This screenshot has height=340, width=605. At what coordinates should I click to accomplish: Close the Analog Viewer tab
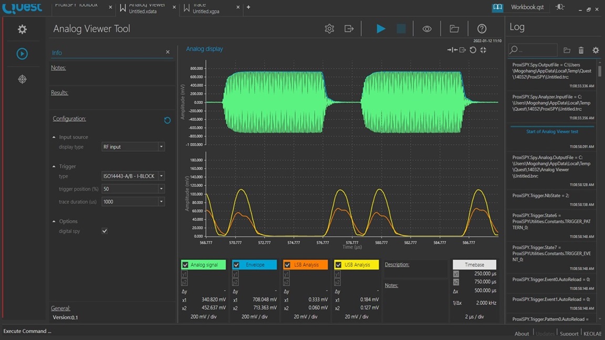pos(174,7)
